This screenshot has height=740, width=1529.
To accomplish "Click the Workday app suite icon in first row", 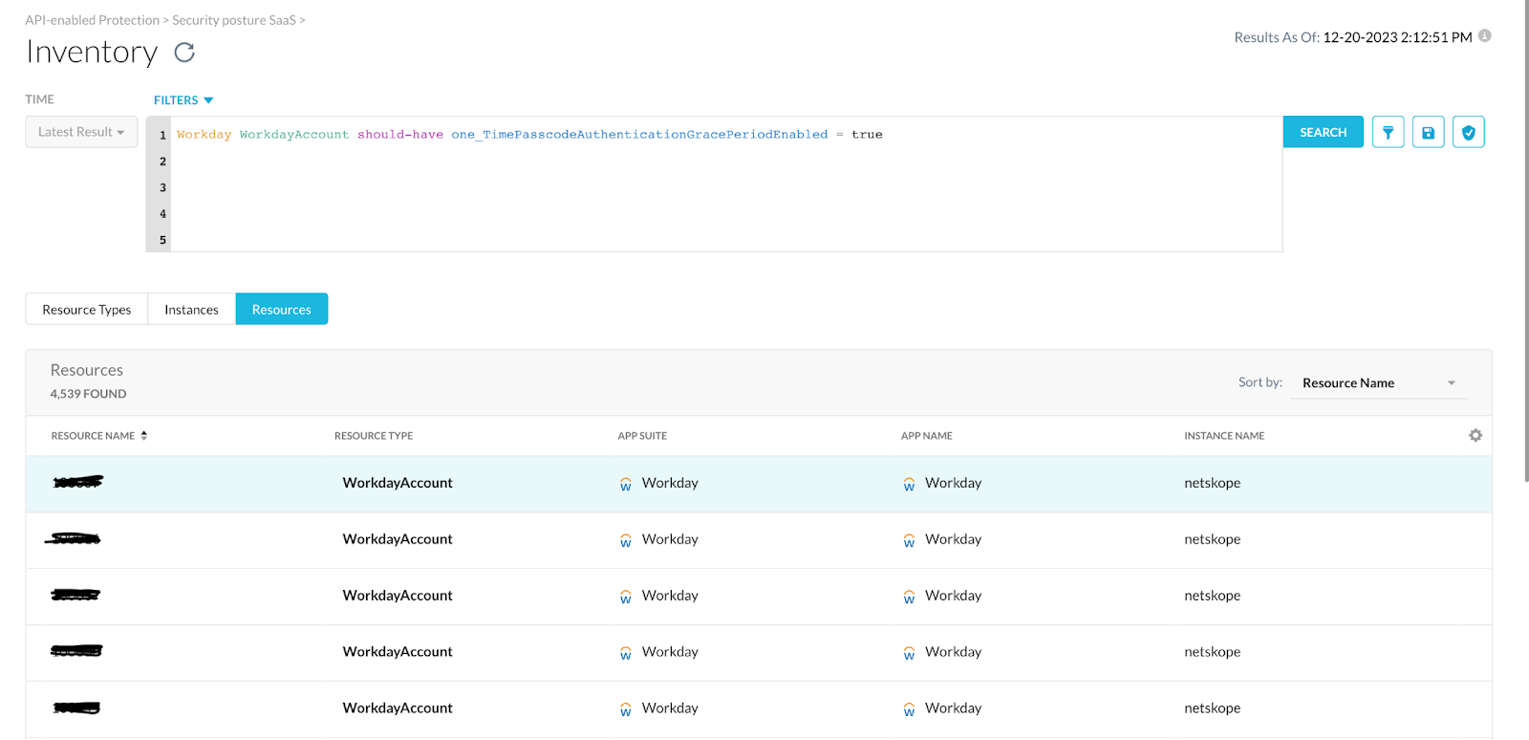I will [626, 484].
